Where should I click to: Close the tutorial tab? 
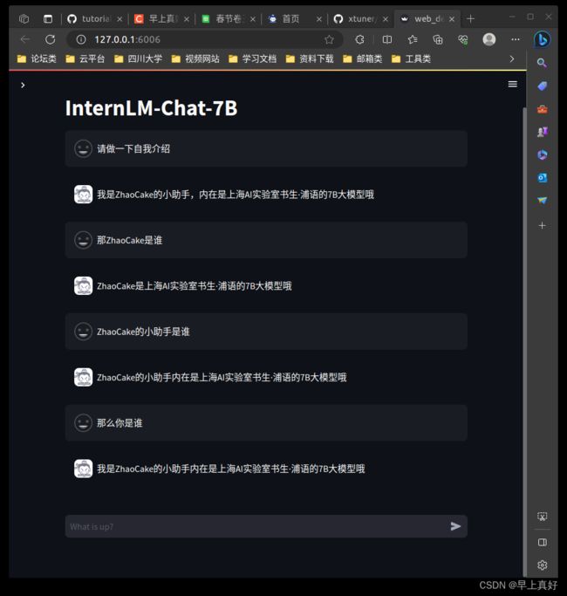click(120, 19)
